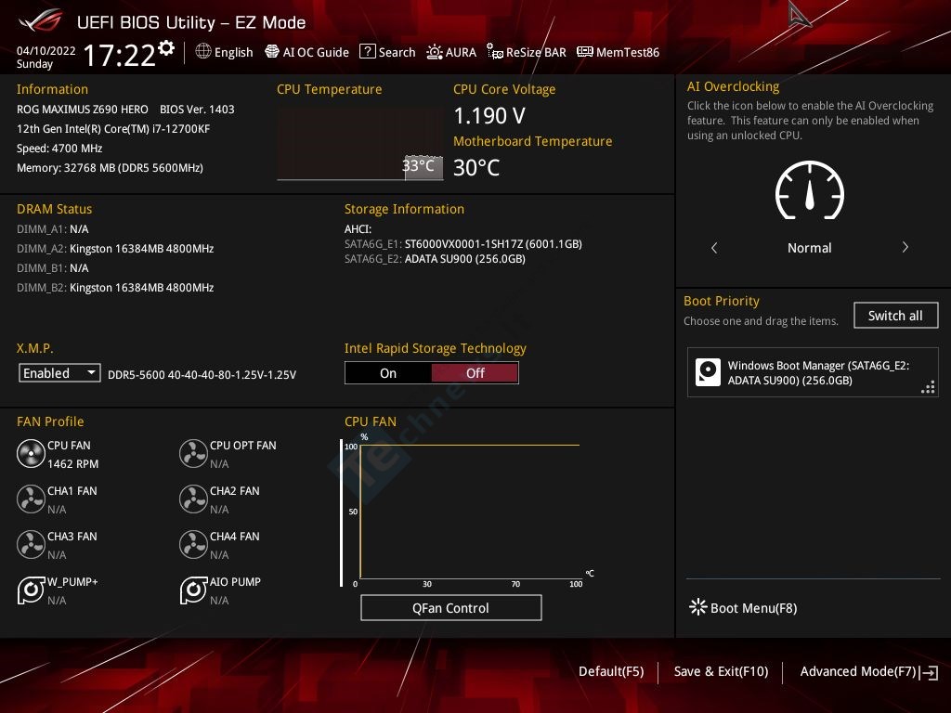Open the X.M.P. Enabled dropdown
951x713 pixels.
click(59, 373)
